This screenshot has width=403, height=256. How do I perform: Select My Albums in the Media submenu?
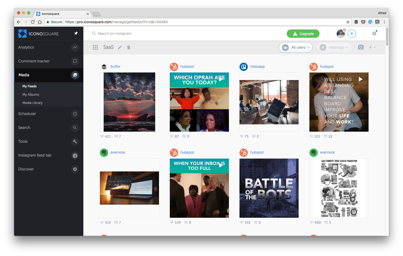click(31, 94)
